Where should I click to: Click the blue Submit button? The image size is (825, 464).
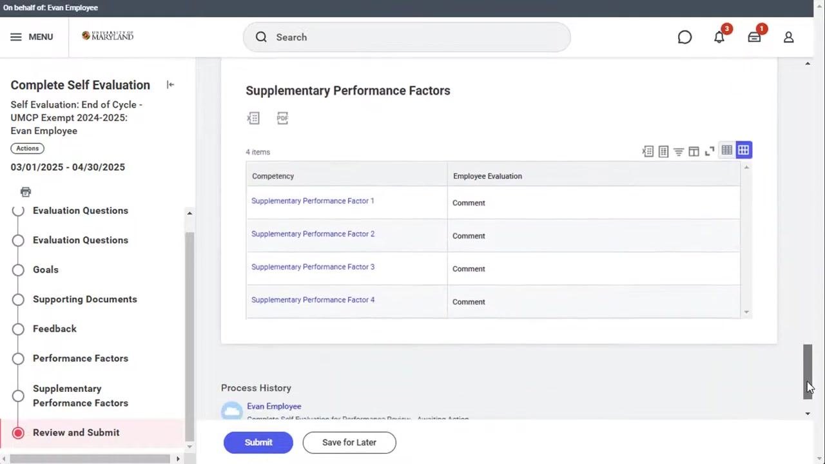pos(258,443)
